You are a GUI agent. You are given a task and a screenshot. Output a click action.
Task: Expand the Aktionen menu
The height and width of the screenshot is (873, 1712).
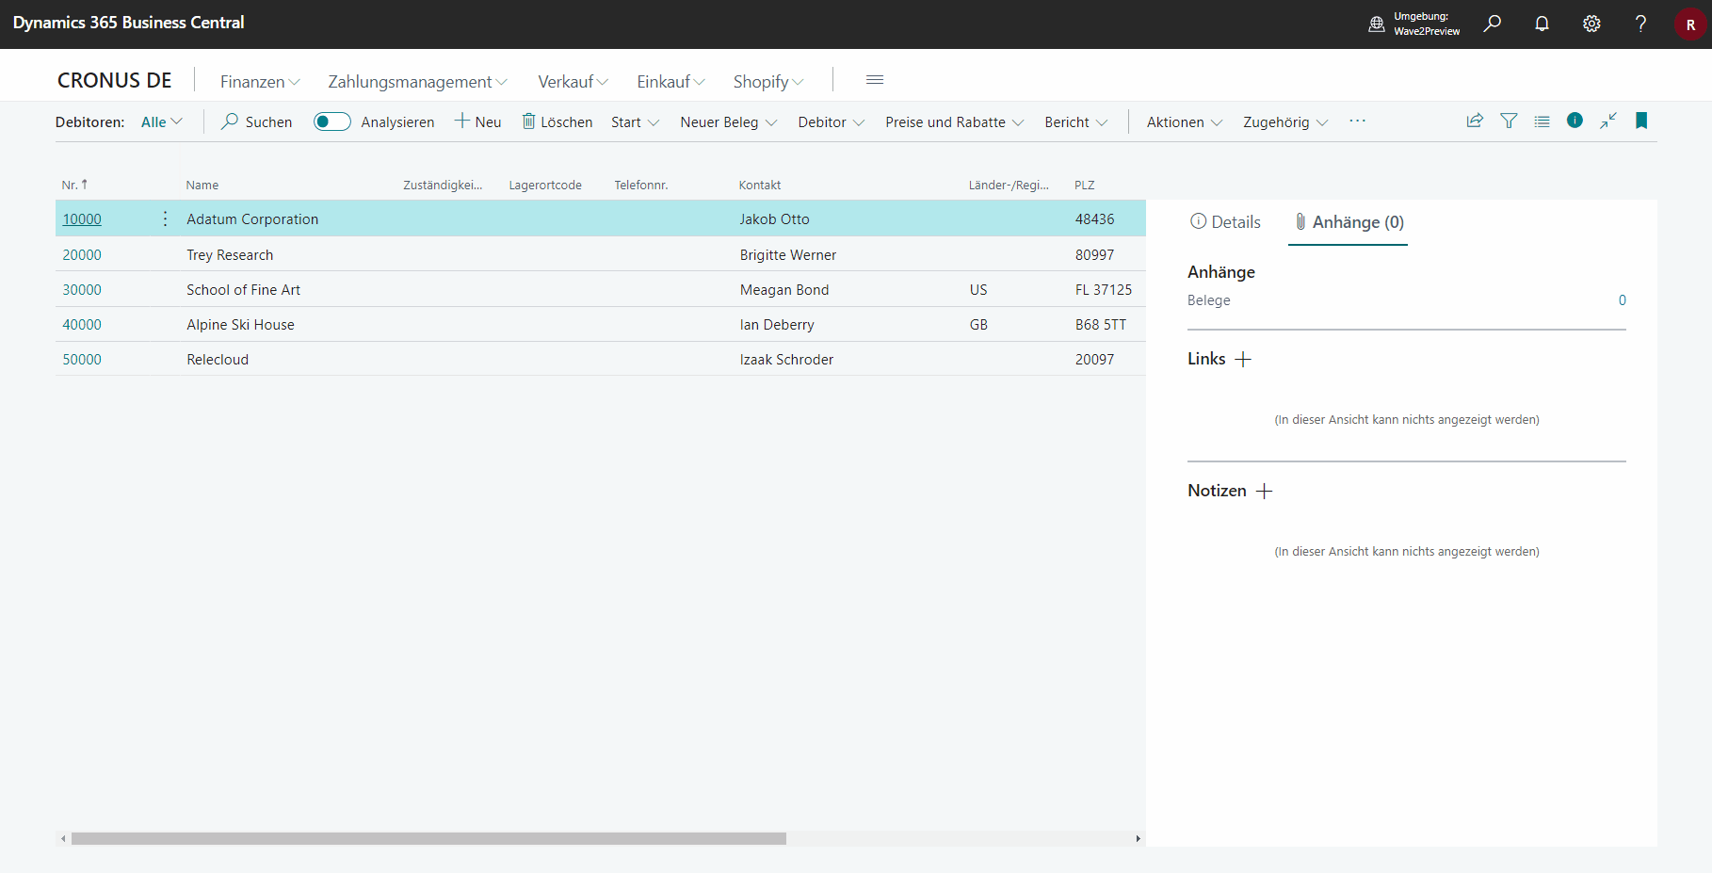click(1185, 121)
